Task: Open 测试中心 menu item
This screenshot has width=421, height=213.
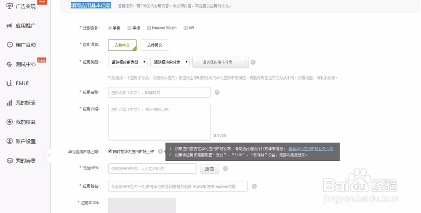Action: (x=26, y=64)
